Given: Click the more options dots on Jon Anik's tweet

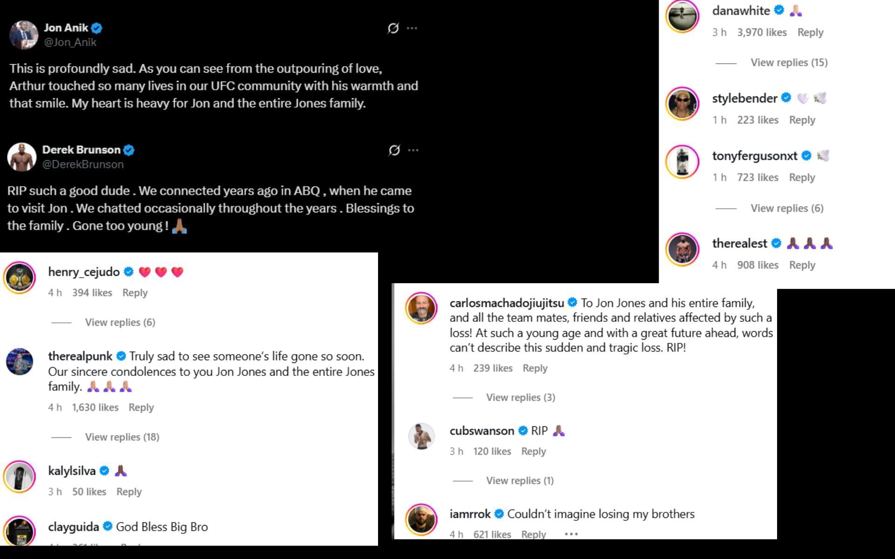Looking at the screenshot, I should coord(412,28).
